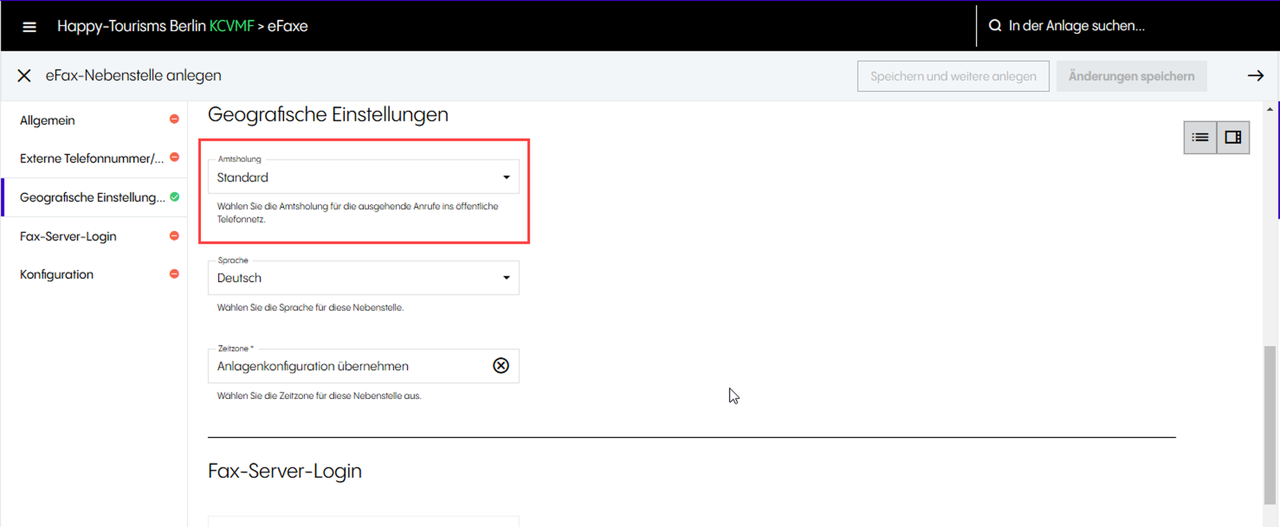The image size is (1280, 527).
Task: Click Änderungen speichern button
Action: click(1131, 76)
